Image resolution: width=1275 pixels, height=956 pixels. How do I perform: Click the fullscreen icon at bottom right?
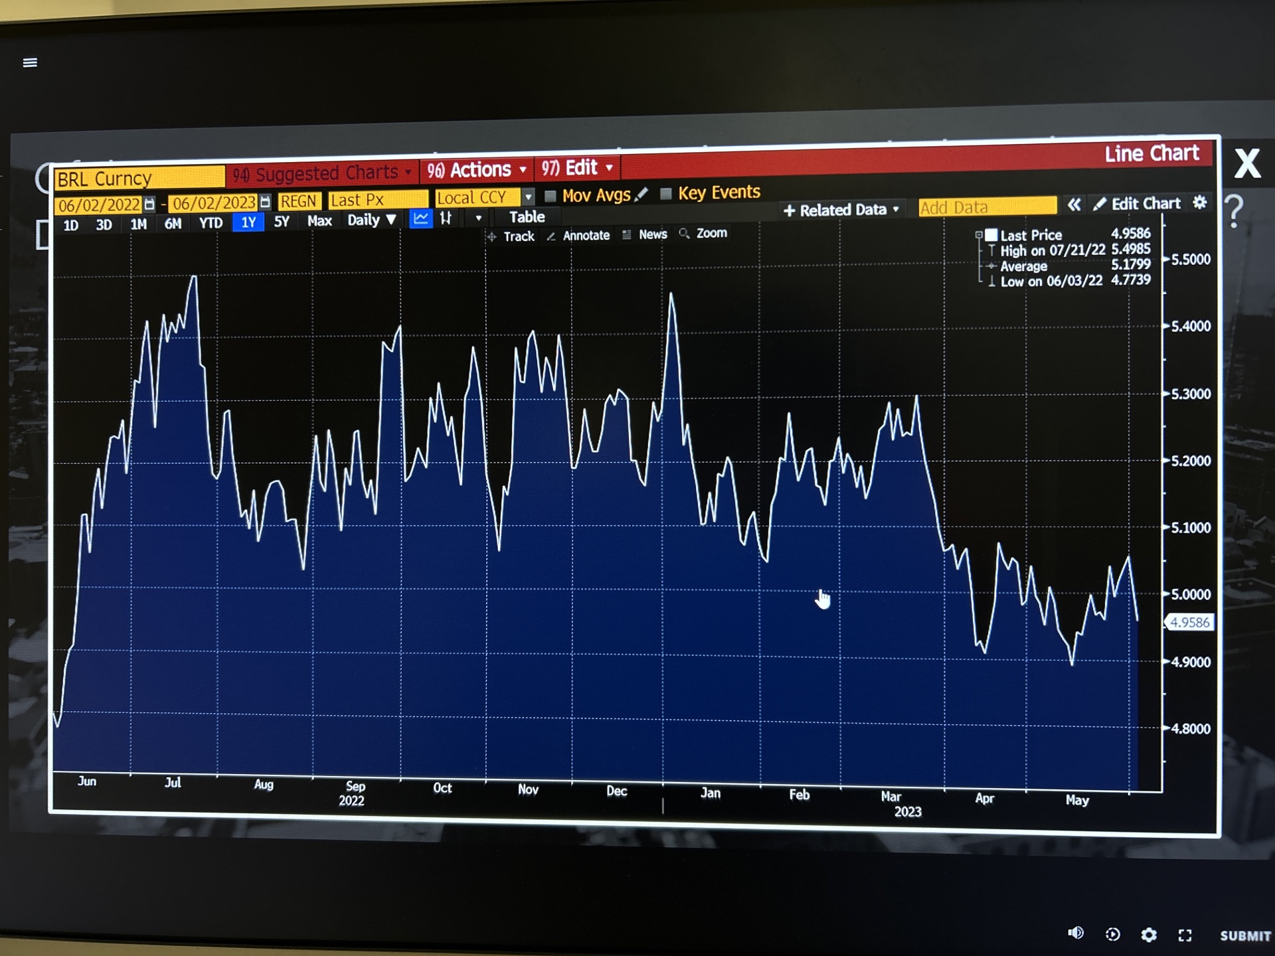[1185, 935]
